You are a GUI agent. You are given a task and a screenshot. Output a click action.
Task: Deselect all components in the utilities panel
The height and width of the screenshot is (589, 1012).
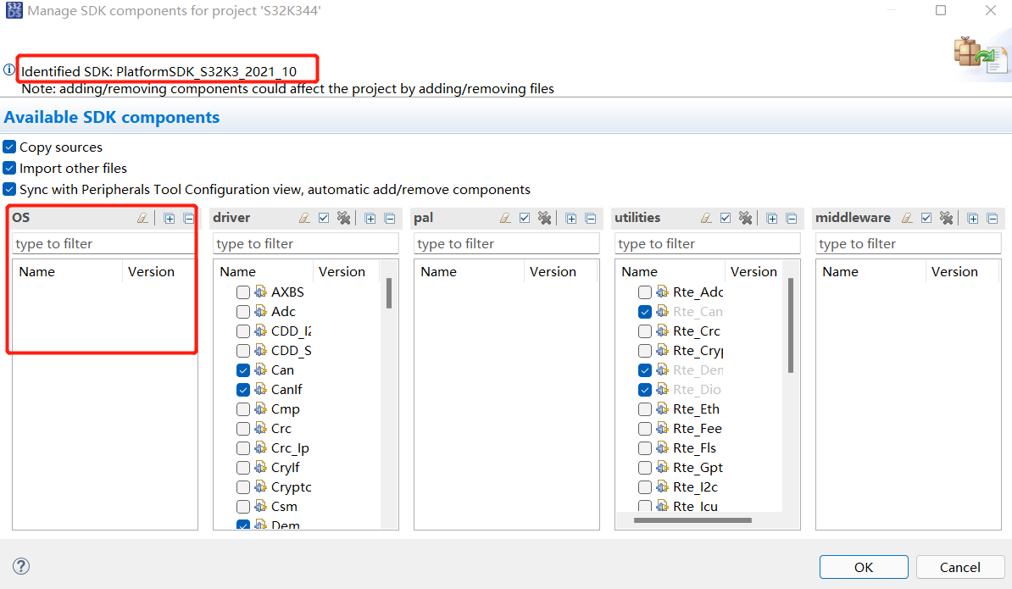745,218
